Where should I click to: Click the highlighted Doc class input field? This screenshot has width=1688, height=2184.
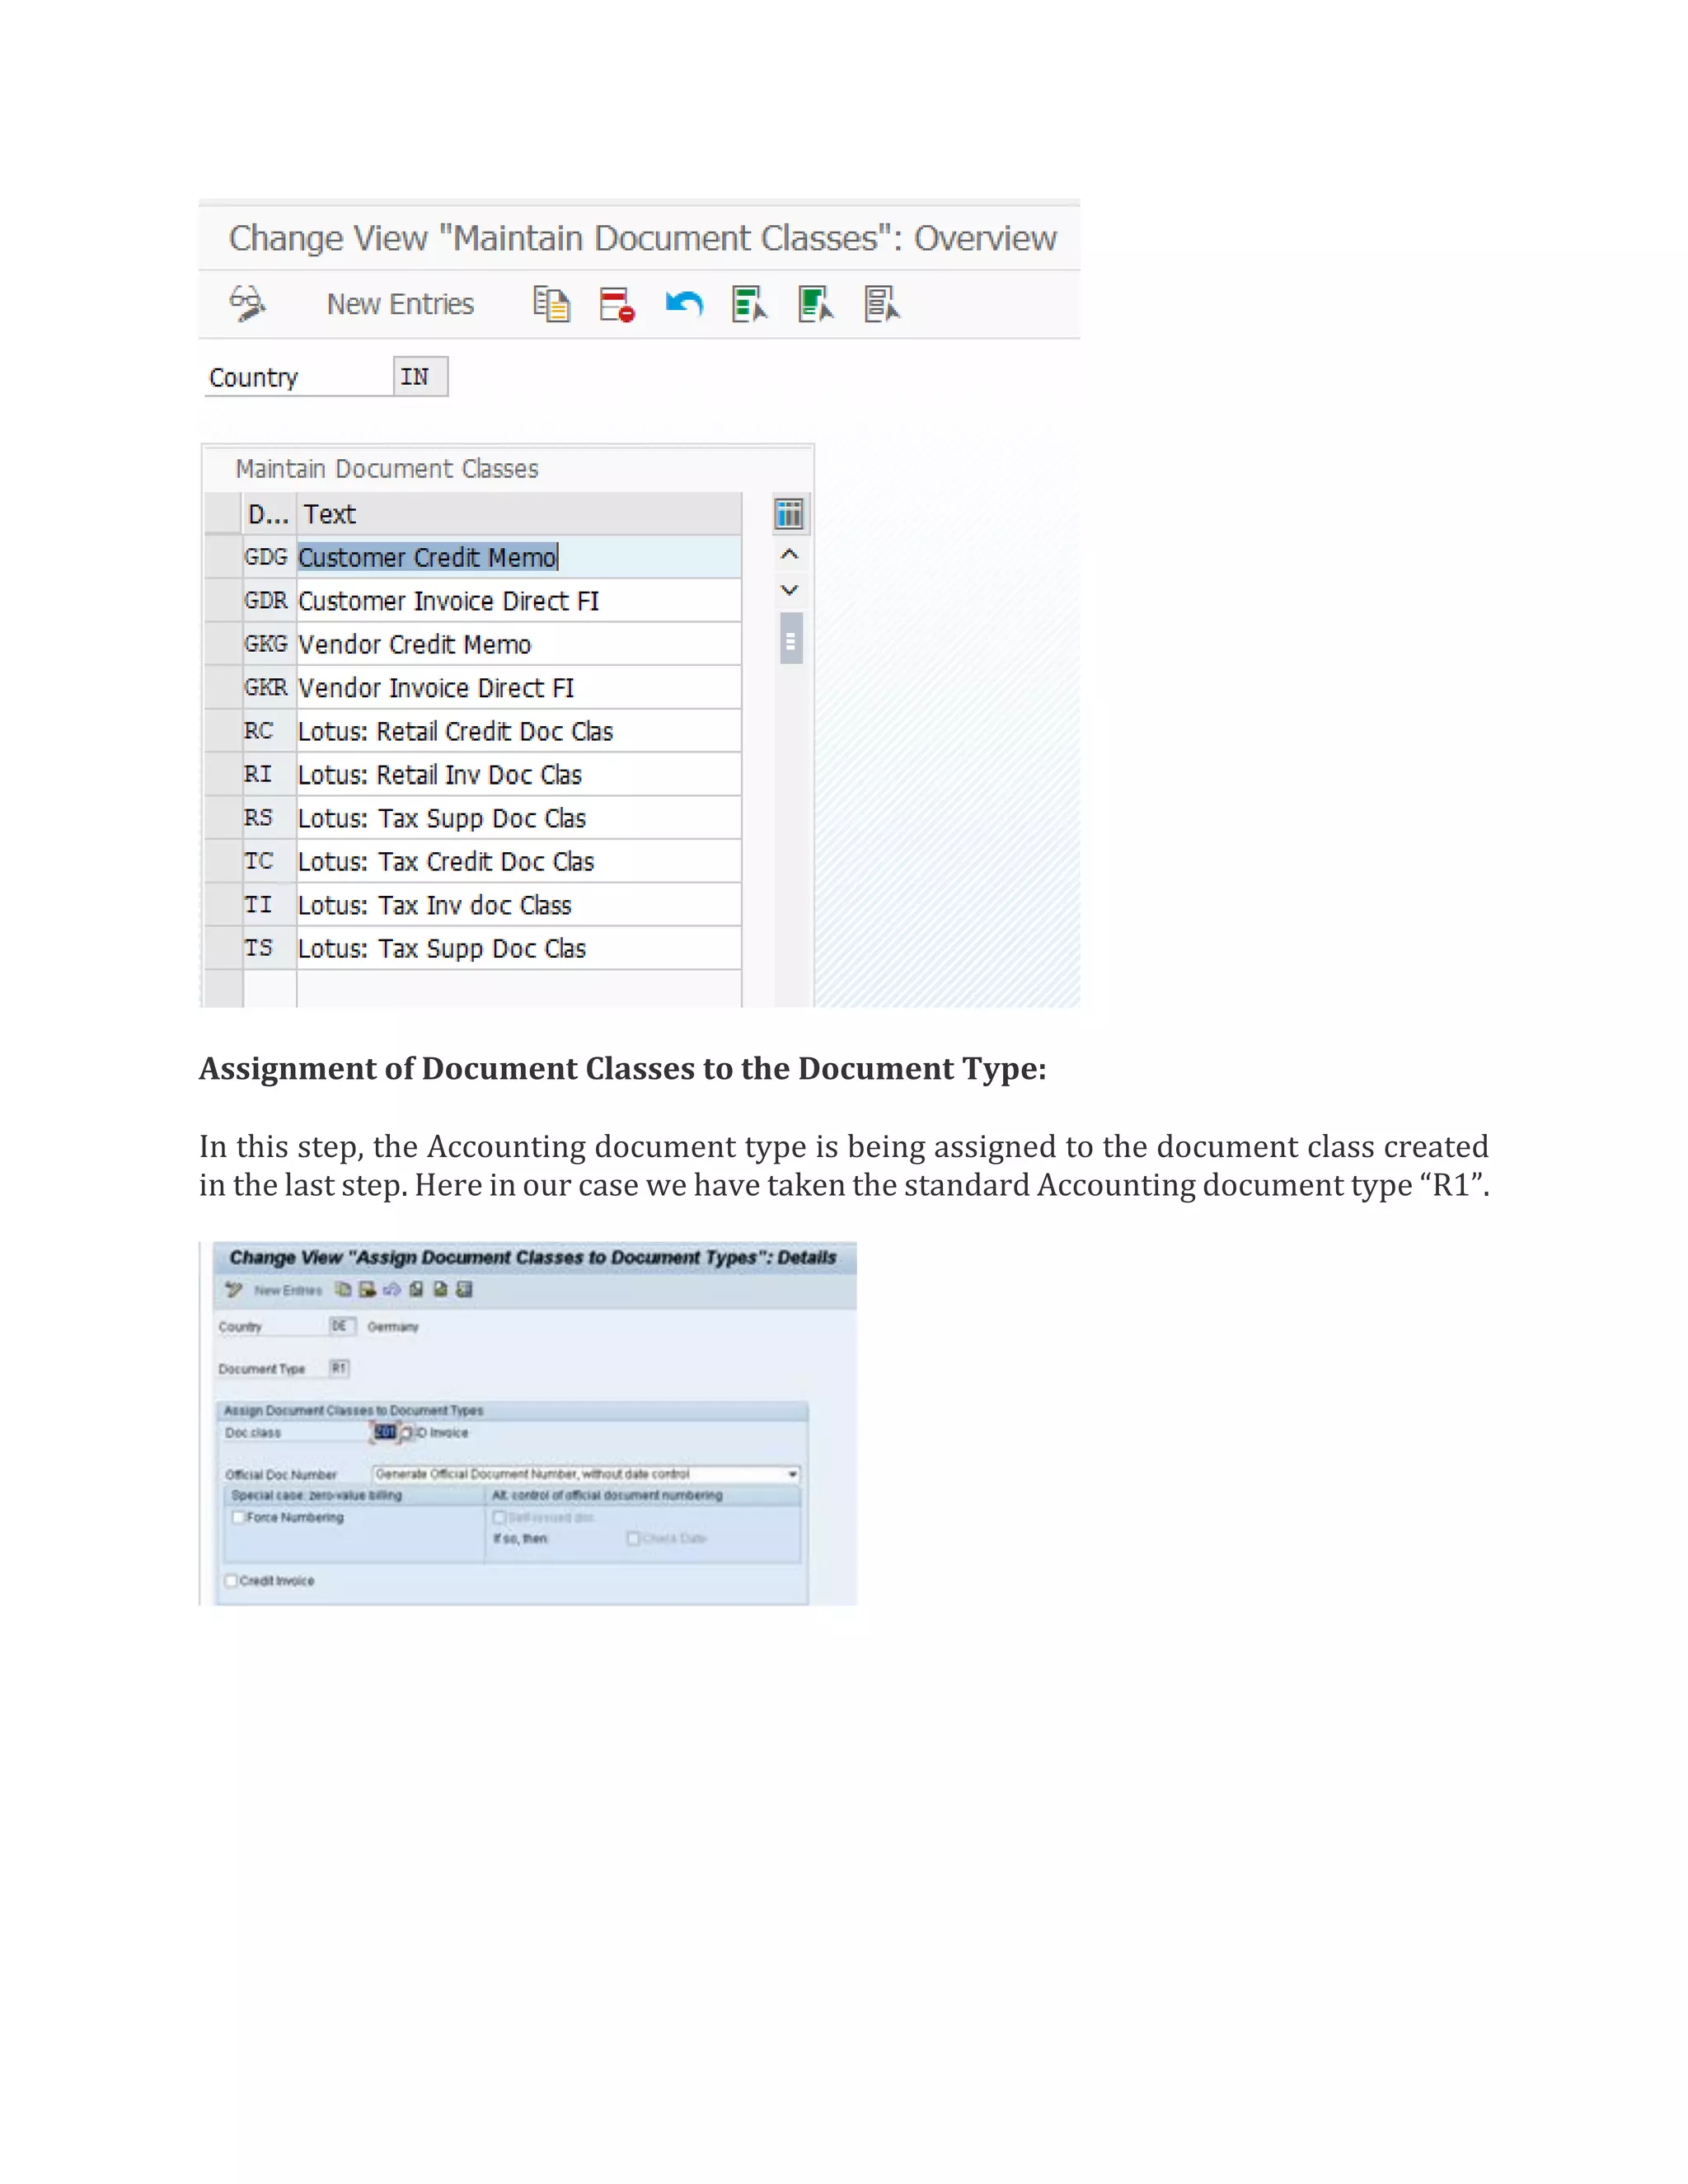385,1432
